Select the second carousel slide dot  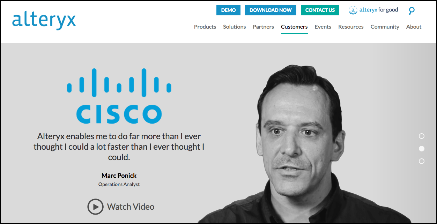click(422, 149)
